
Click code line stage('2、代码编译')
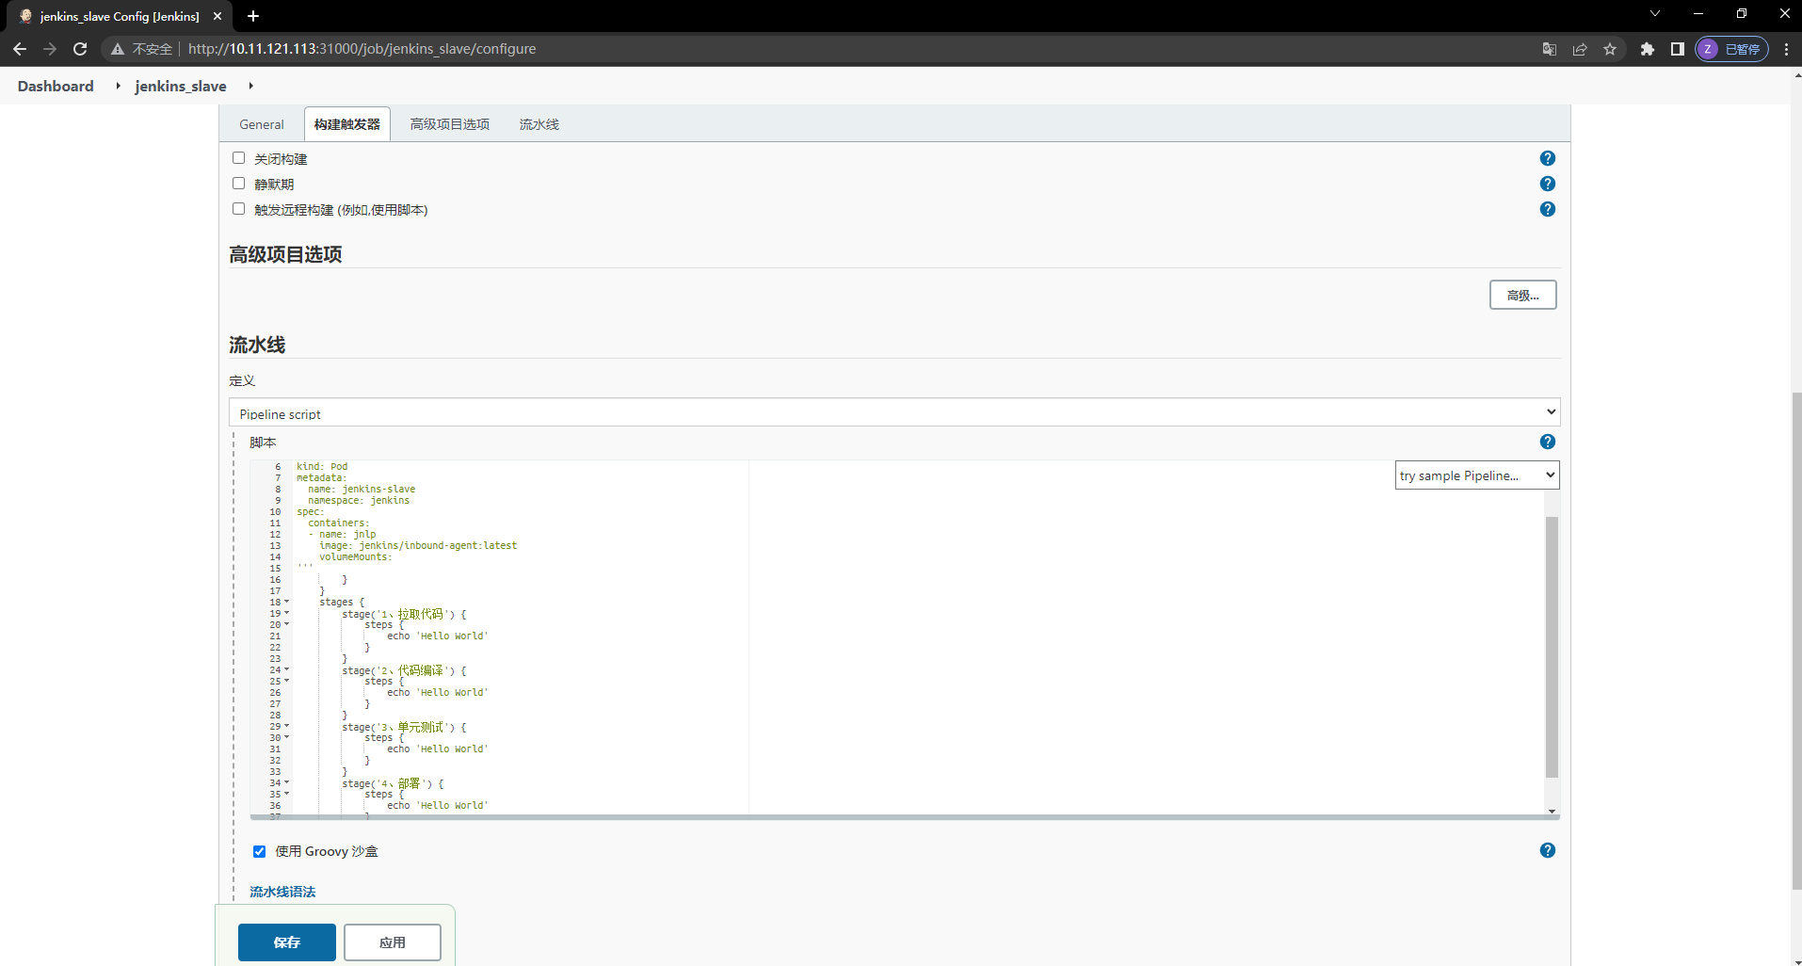(404, 670)
